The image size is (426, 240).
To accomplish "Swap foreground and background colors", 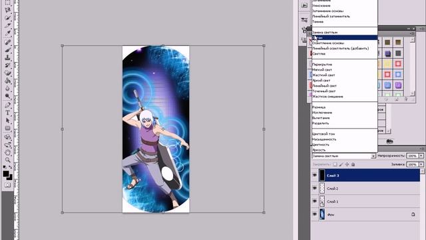I will pos(11,167).
